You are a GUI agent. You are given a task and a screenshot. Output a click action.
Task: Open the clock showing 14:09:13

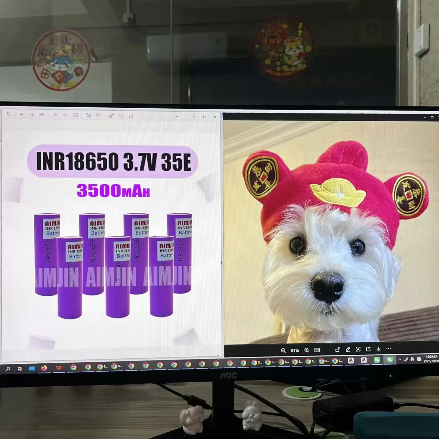[x=431, y=359]
